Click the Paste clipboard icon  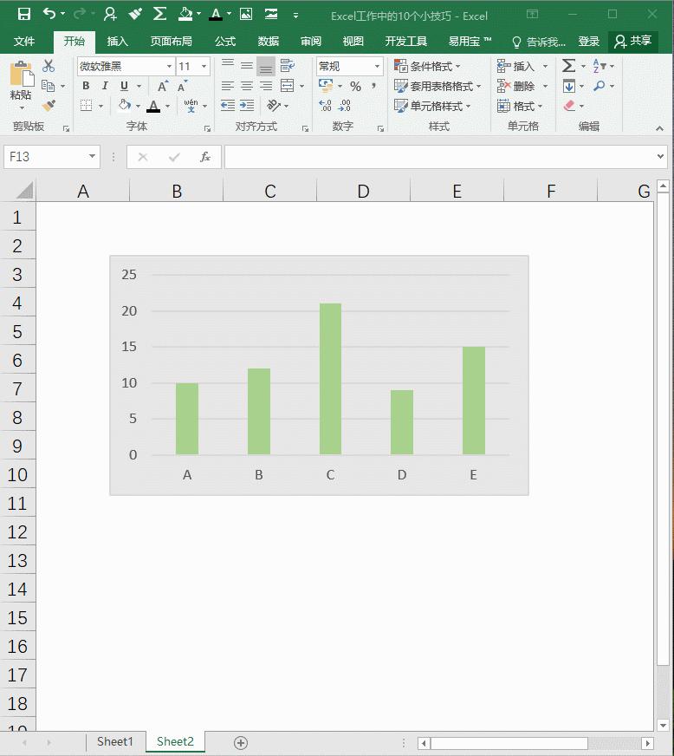[22, 75]
